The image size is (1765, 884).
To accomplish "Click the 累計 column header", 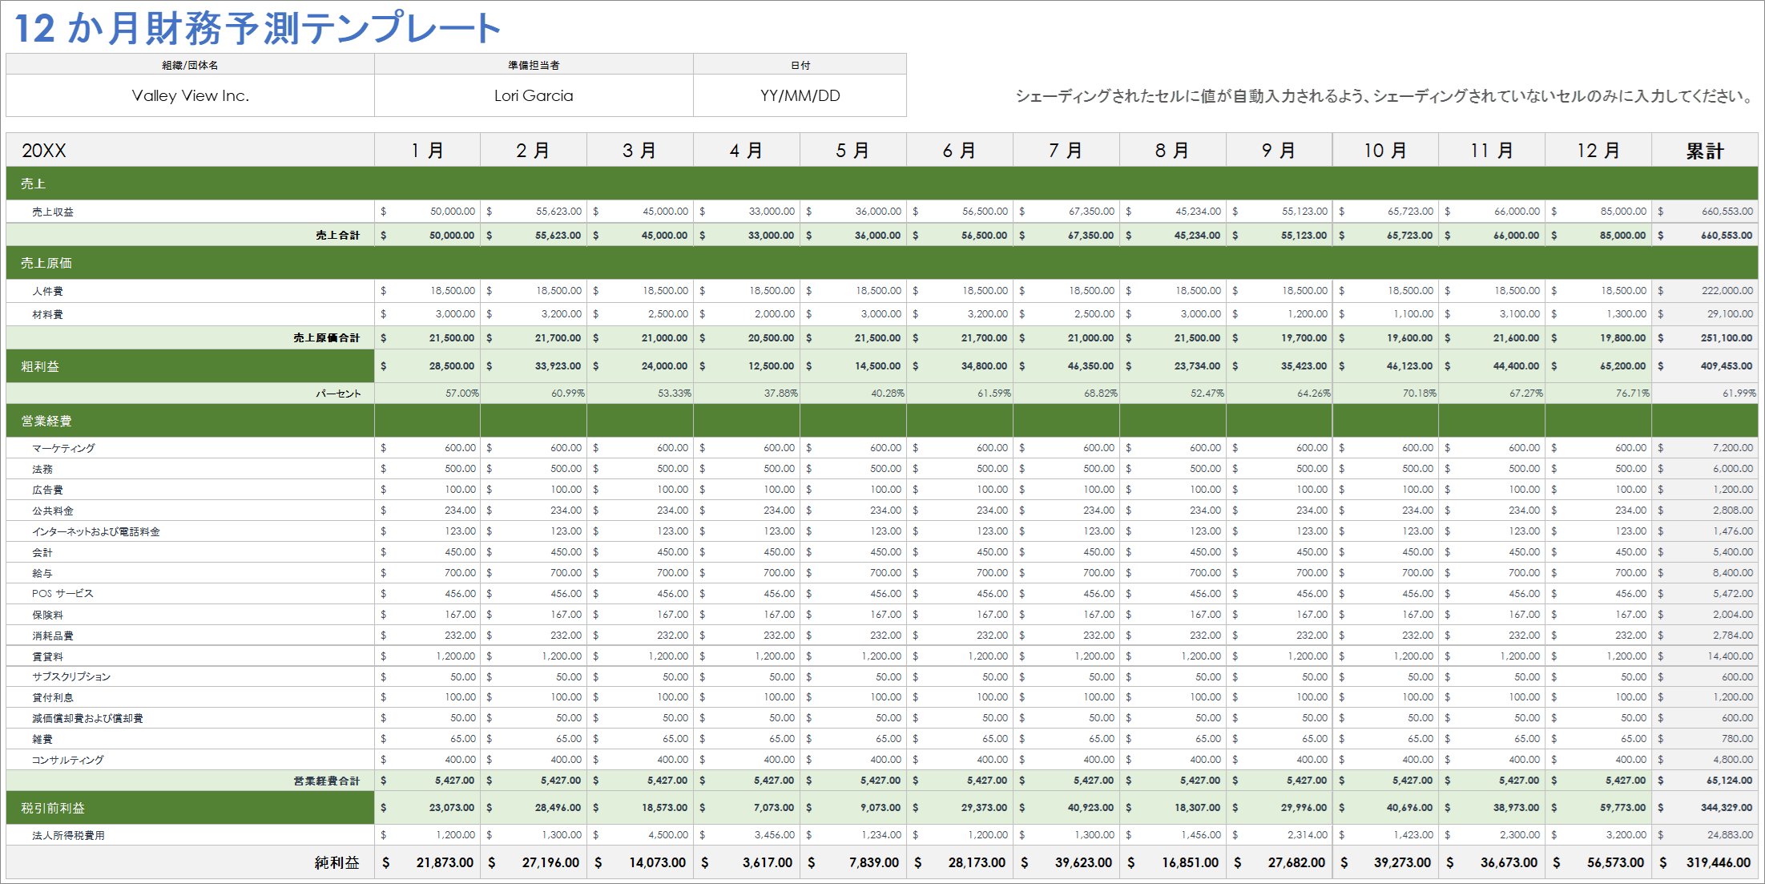I will pyautogui.click(x=1705, y=150).
